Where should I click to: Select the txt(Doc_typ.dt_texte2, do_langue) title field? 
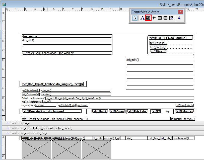(x=53, y=84)
